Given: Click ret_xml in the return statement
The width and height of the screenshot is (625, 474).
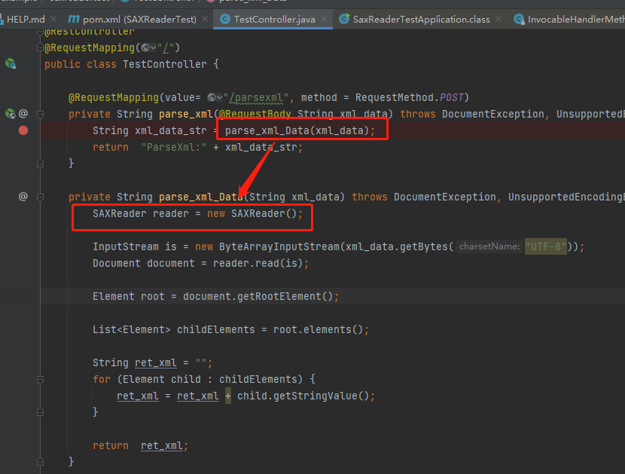Looking at the screenshot, I should 161,445.
